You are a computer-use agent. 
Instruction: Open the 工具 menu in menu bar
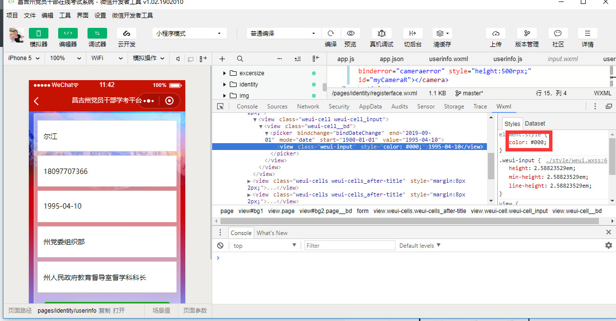coord(65,15)
